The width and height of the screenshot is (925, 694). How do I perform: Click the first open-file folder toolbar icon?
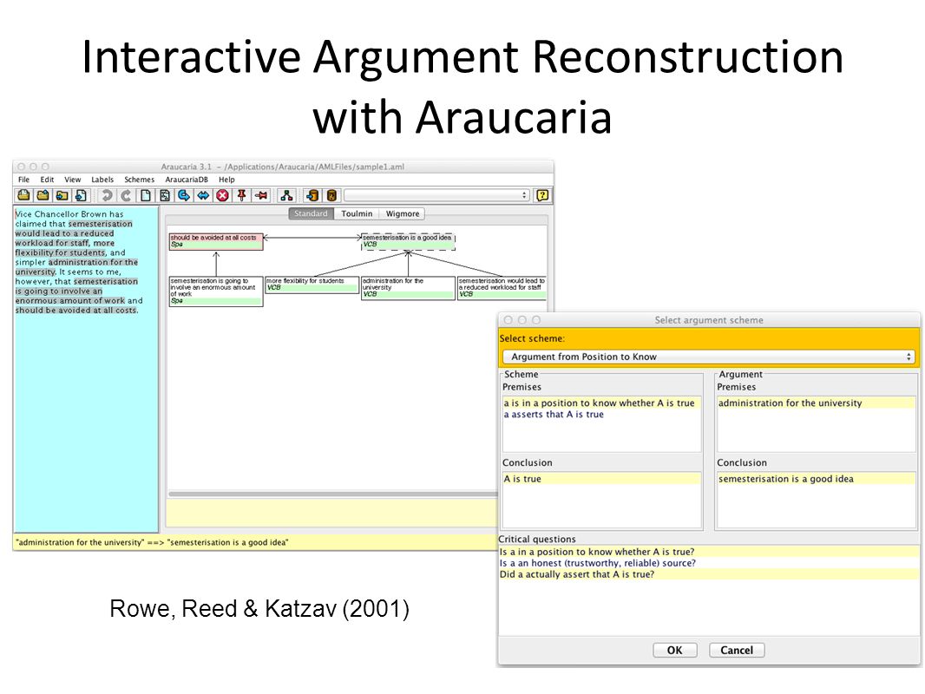23,195
